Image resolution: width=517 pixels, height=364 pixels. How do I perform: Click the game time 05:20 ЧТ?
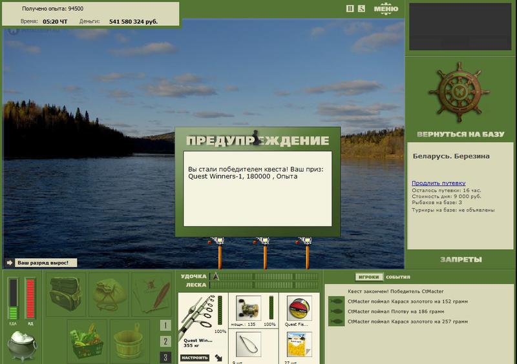pyautogui.click(x=55, y=22)
